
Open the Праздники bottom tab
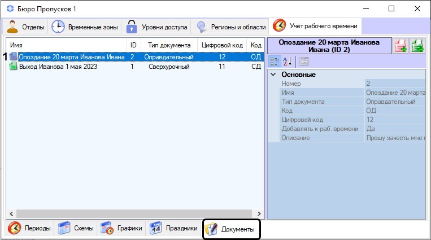(x=173, y=229)
